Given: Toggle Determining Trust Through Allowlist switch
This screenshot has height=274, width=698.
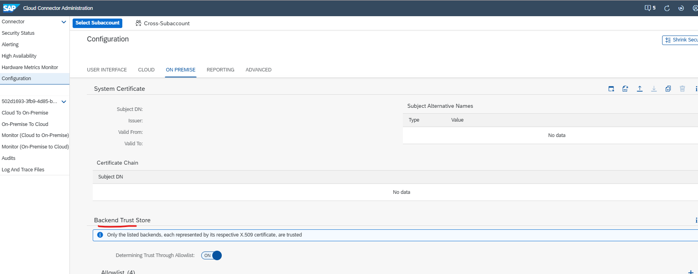Looking at the screenshot, I should click(x=211, y=255).
